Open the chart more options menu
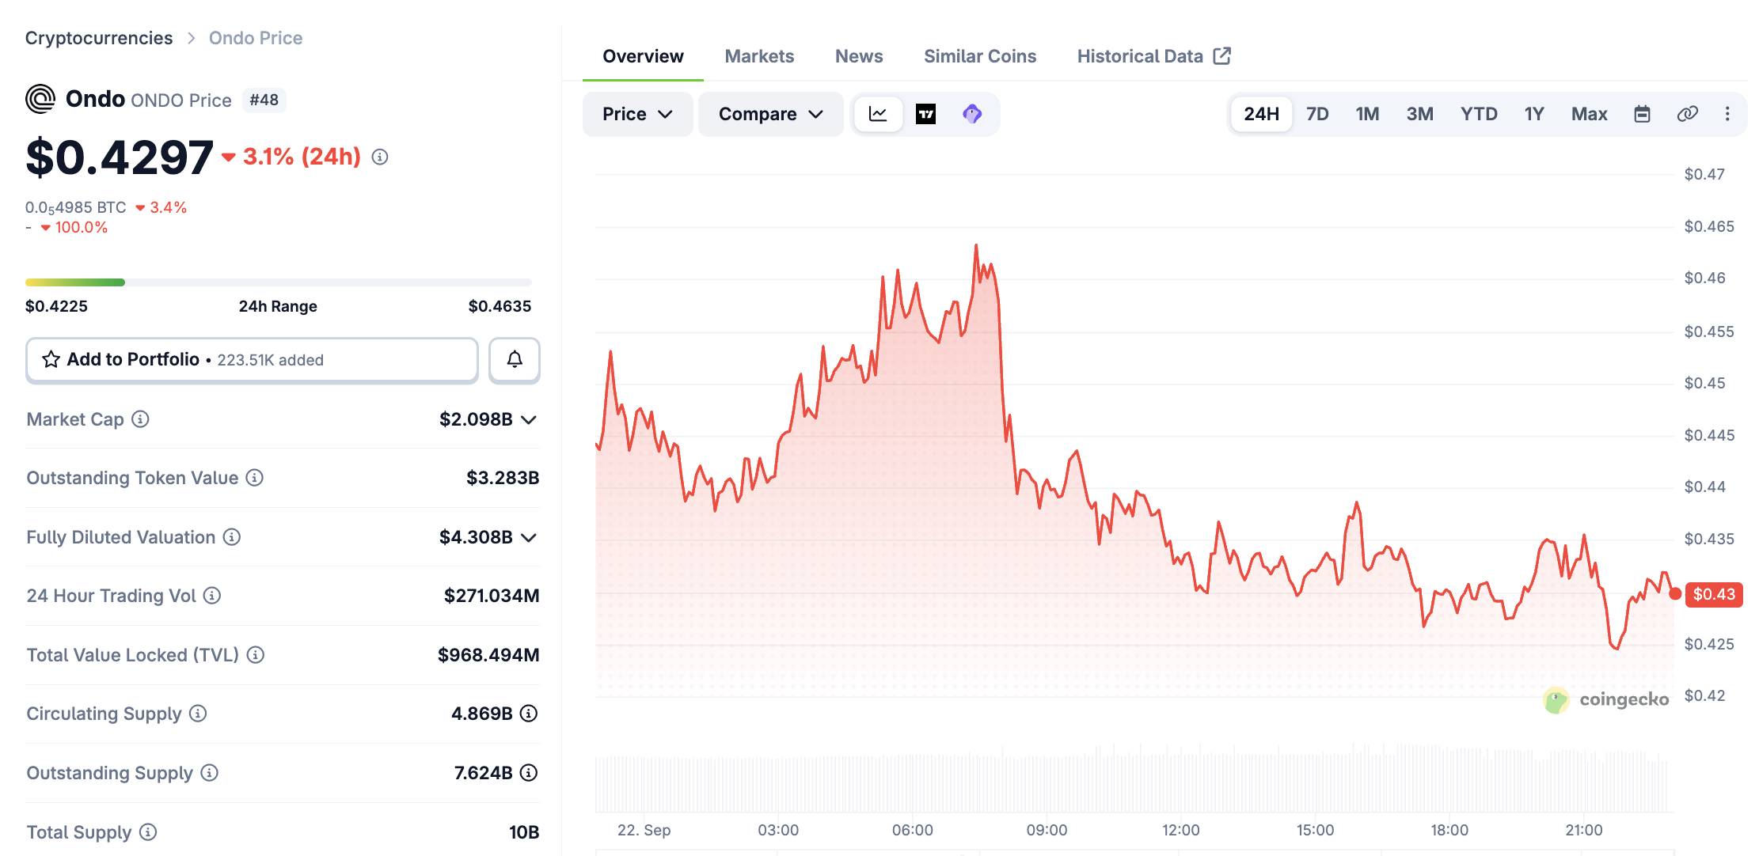The image size is (1759, 856). [x=1727, y=114]
